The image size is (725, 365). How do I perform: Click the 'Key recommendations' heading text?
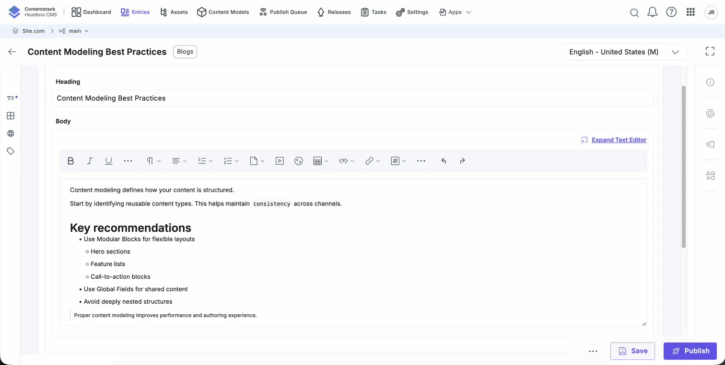[x=130, y=228]
